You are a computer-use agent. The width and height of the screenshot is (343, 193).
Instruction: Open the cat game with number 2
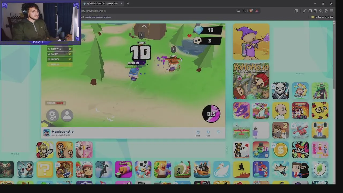pos(281,130)
